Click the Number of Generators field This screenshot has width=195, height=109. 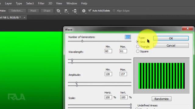(x=128, y=37)
